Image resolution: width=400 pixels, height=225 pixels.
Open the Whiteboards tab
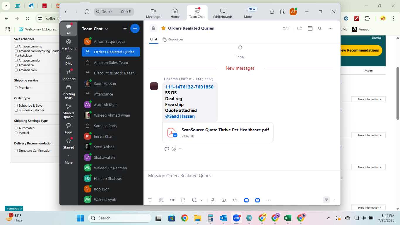(x=223, y=13)
